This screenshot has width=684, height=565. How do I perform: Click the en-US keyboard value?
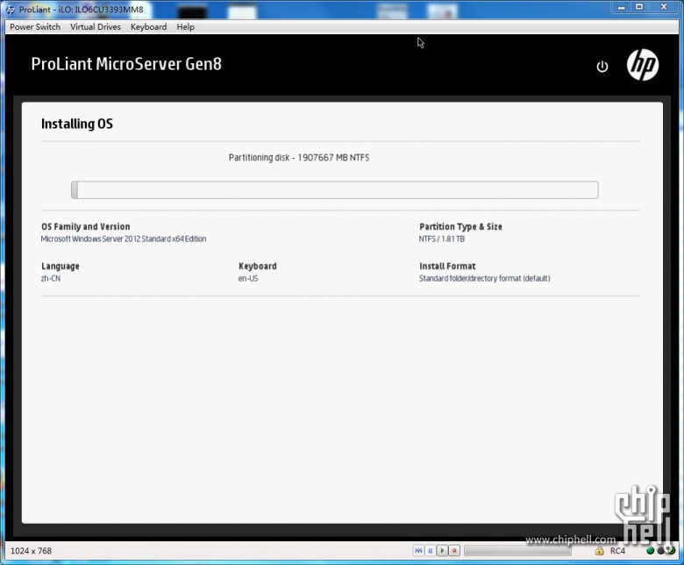pyautogui.click(x=248, y=278)
